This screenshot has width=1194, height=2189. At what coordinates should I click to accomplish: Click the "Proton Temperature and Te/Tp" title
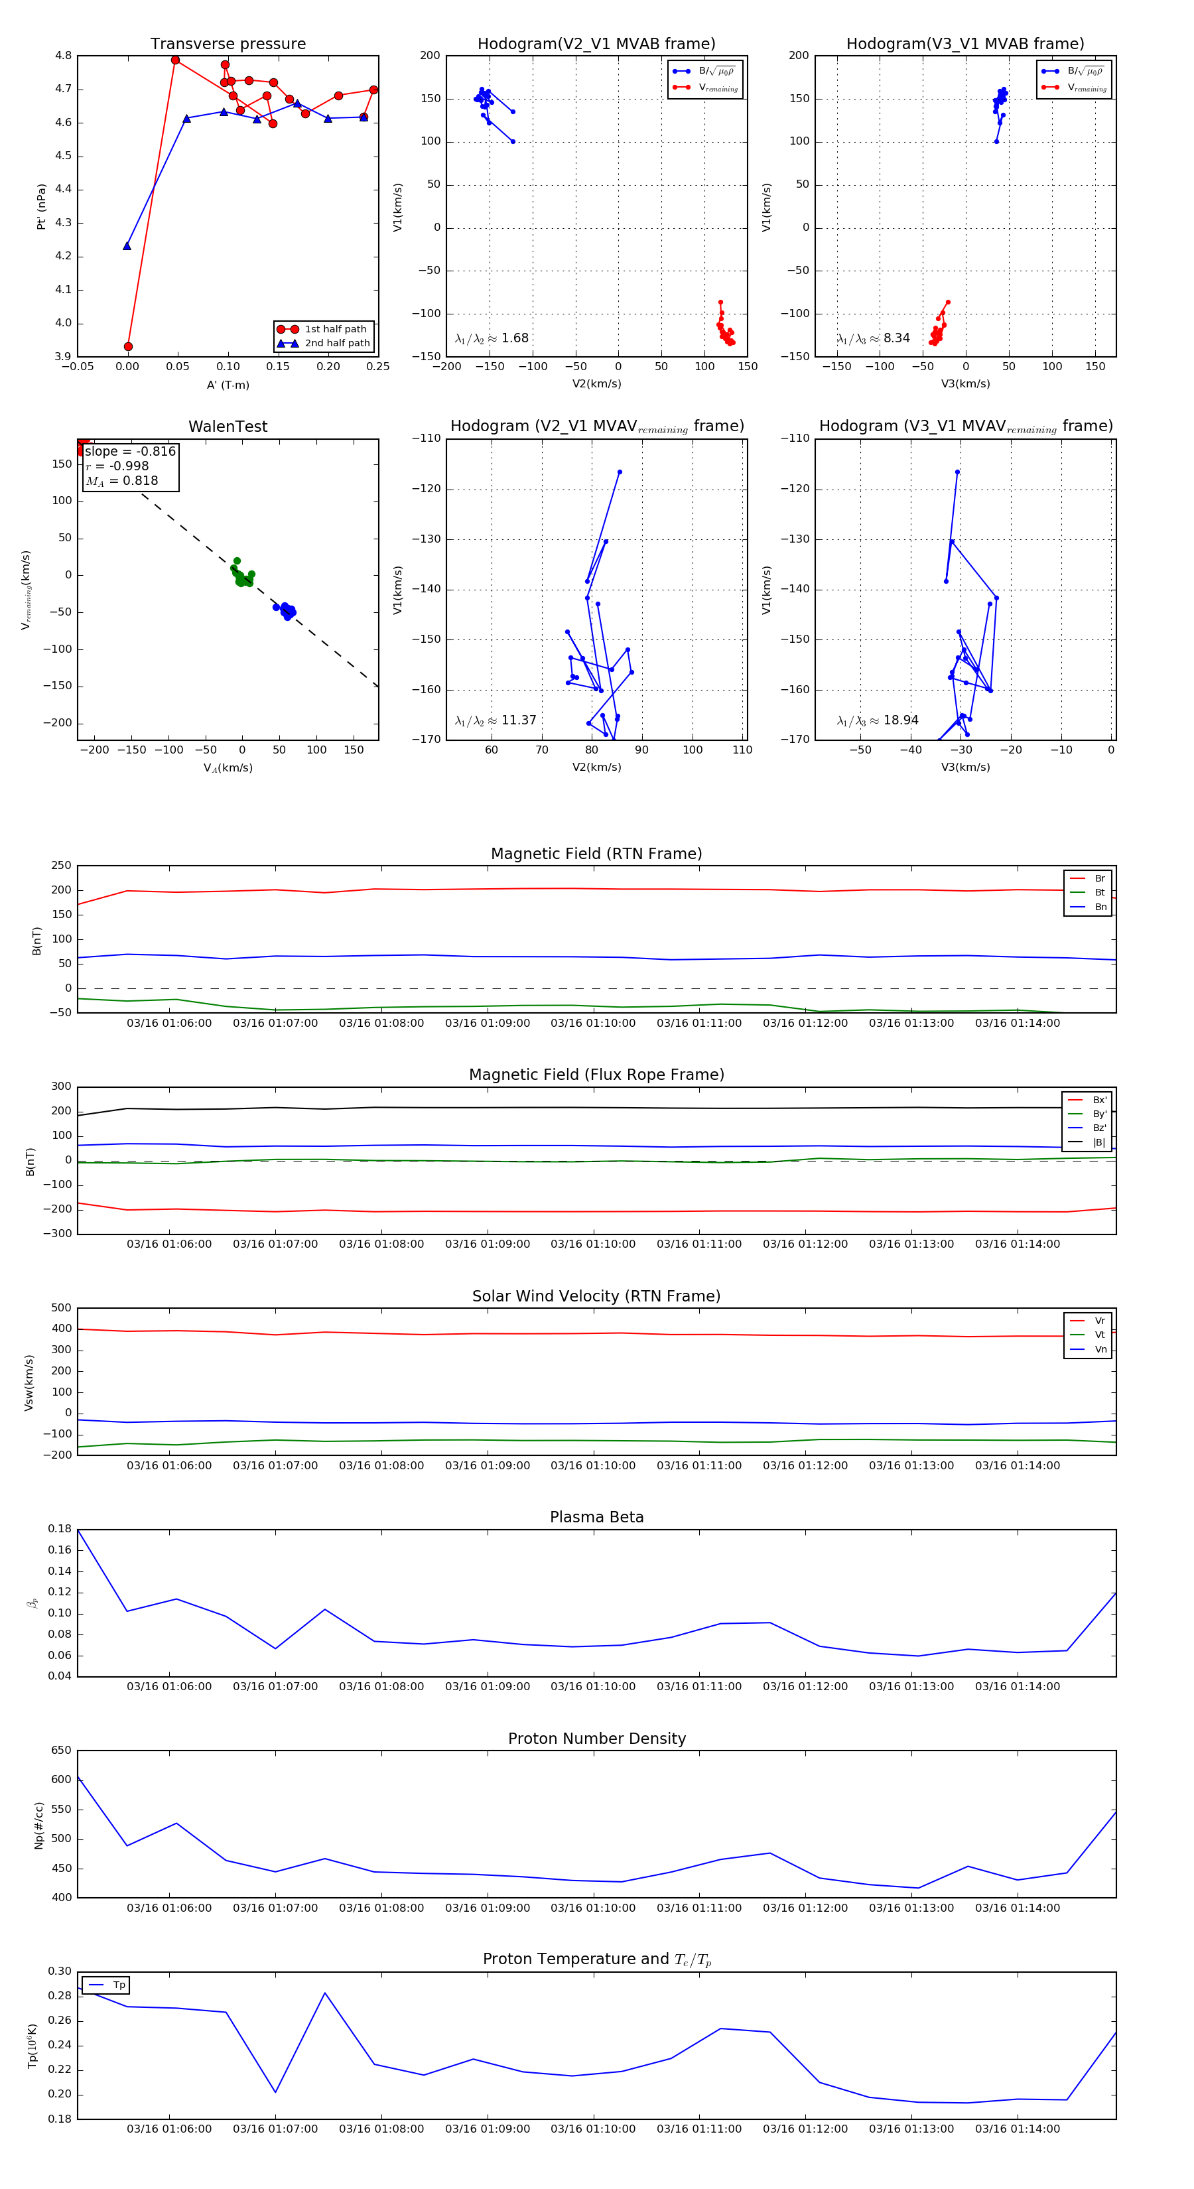pyautogui.click(x=596, y=1959)
